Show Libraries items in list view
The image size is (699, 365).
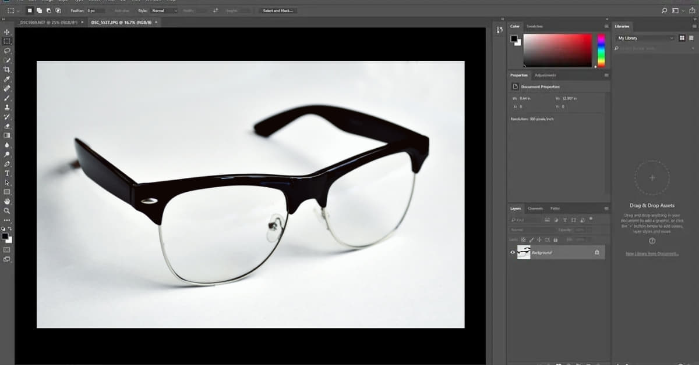[691, 38]
